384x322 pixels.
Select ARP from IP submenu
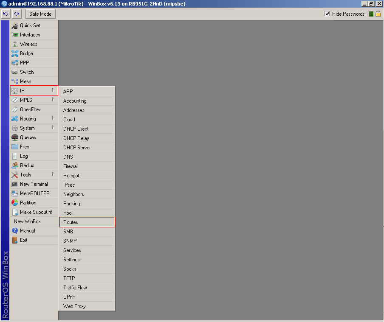coord(87,92)
